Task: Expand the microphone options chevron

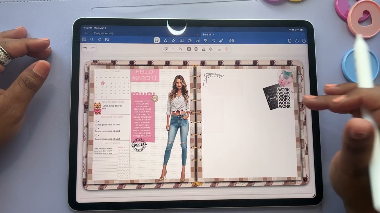Action: [x=235, y=41]
